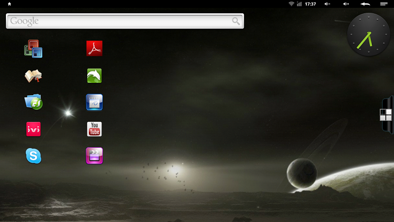
Task: Tap the magnifier search button
Action: coord(236,21)
